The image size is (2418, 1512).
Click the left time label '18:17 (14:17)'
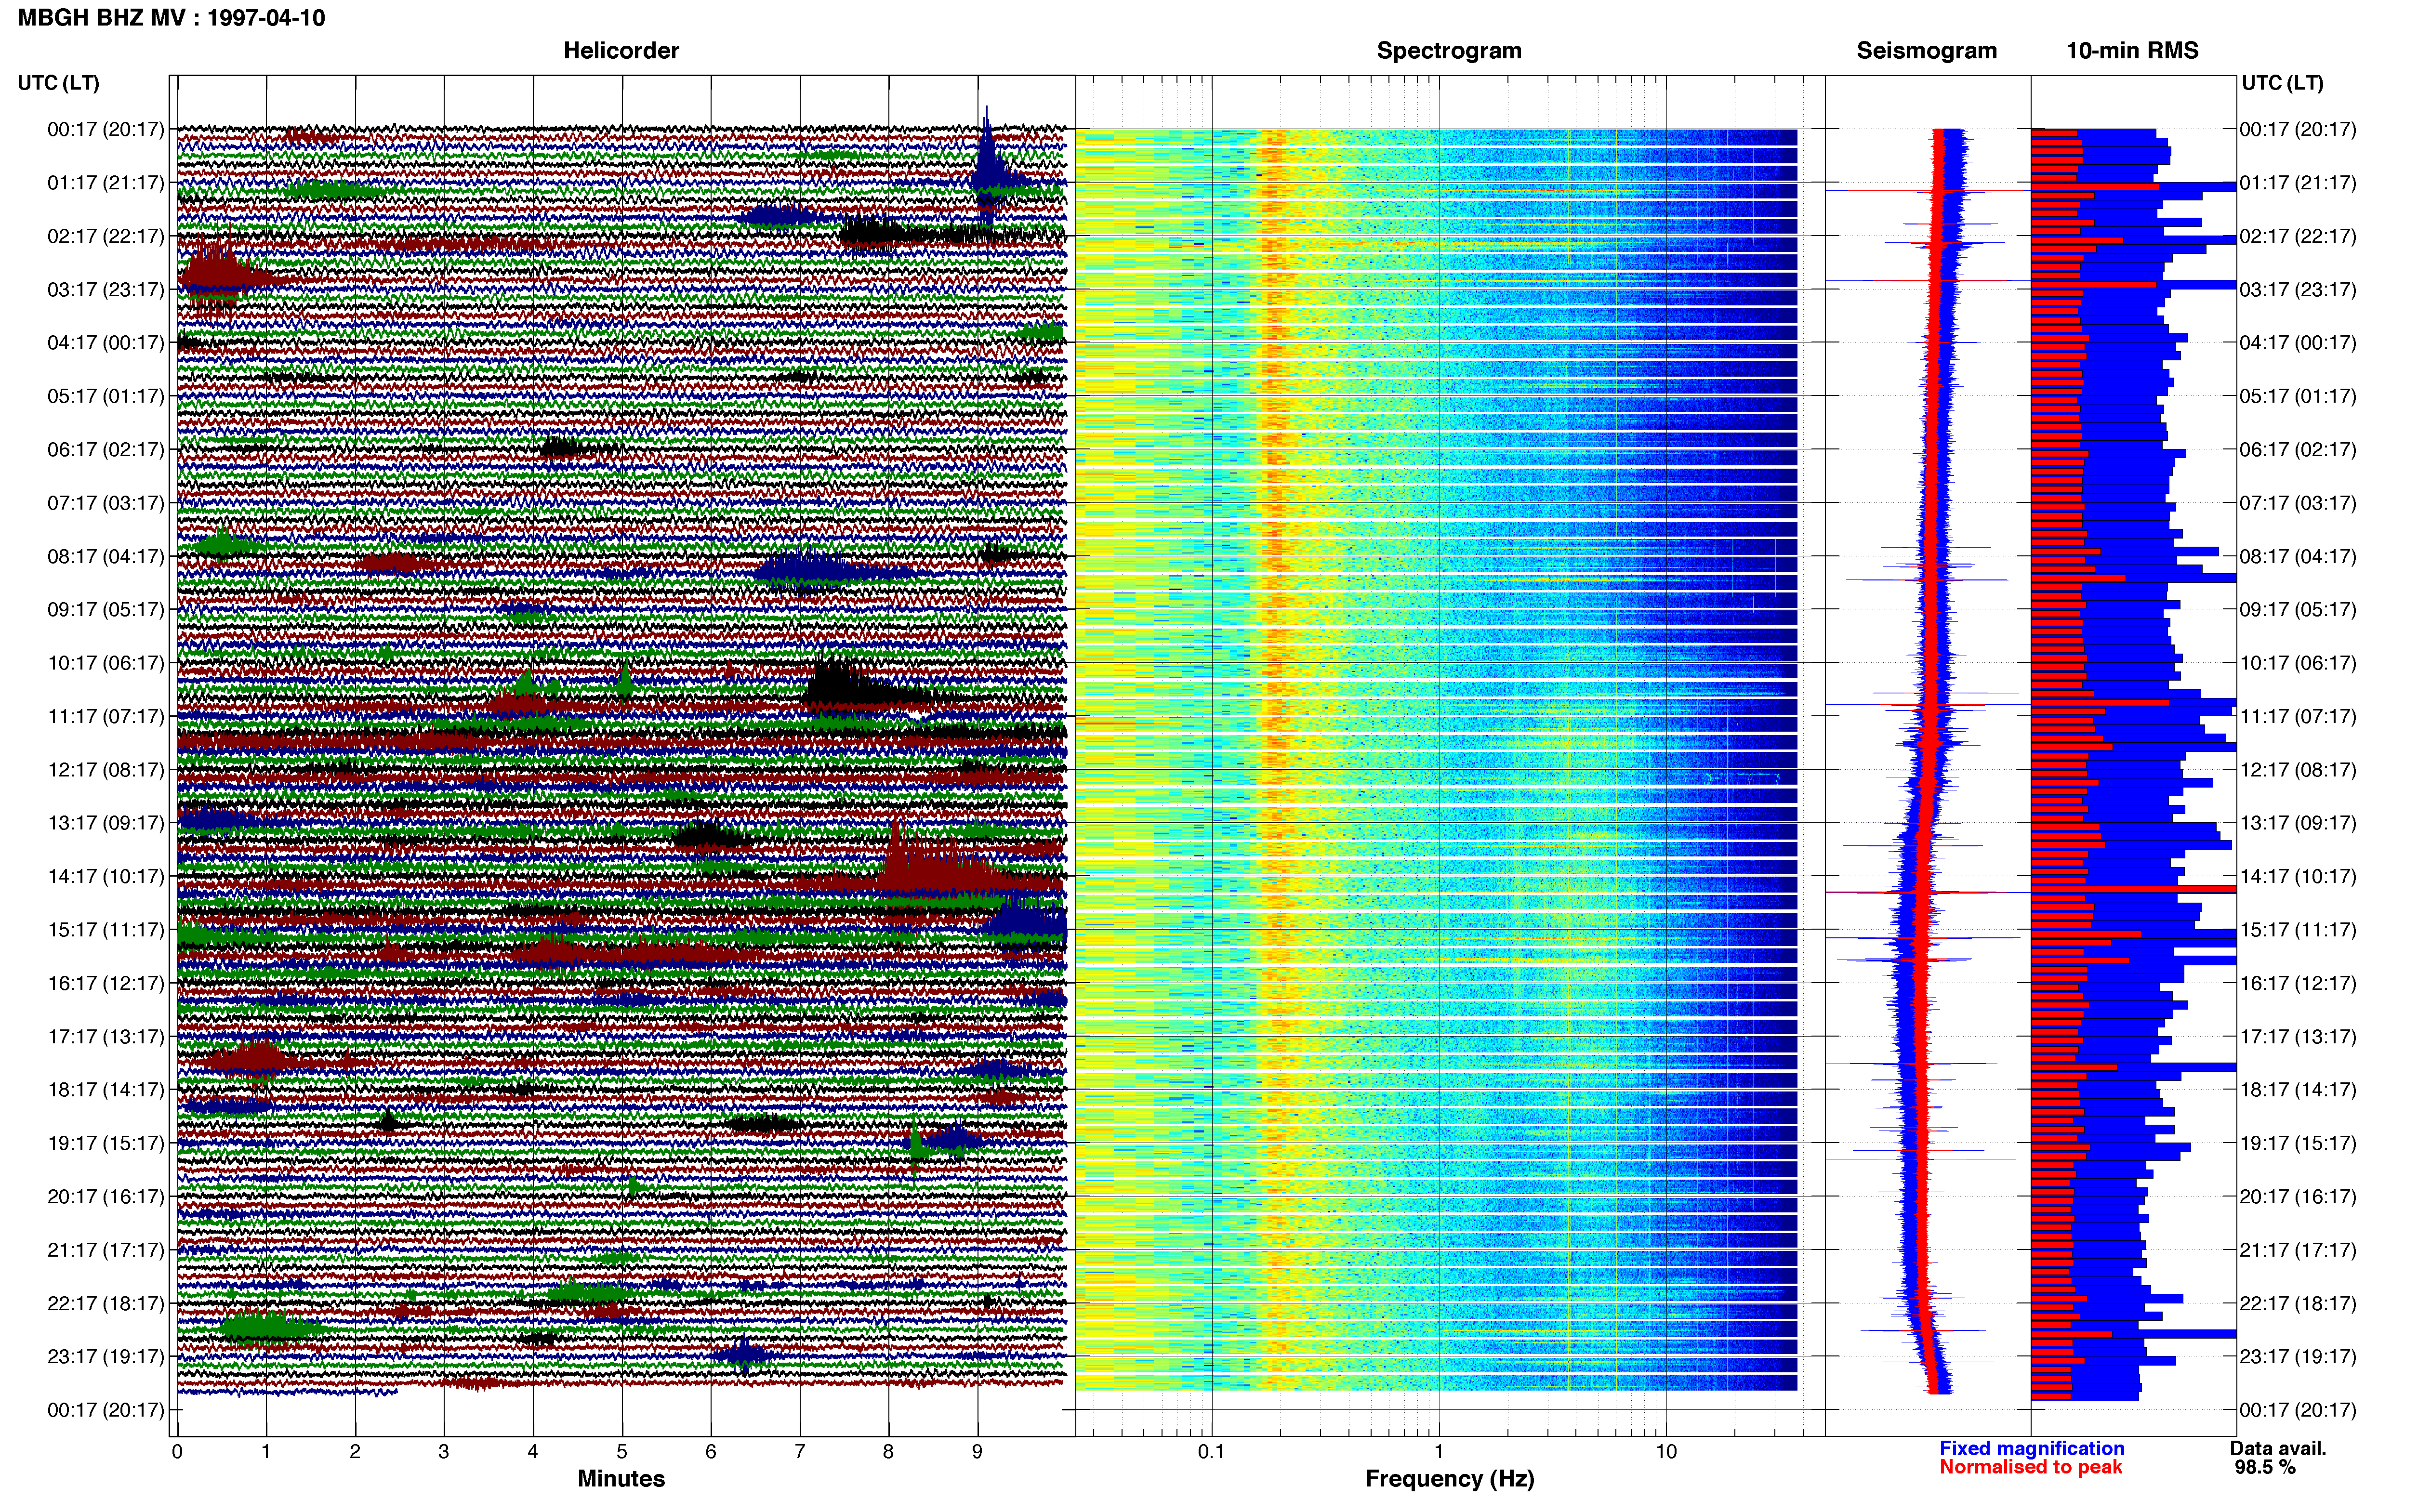pos(106,1090)
